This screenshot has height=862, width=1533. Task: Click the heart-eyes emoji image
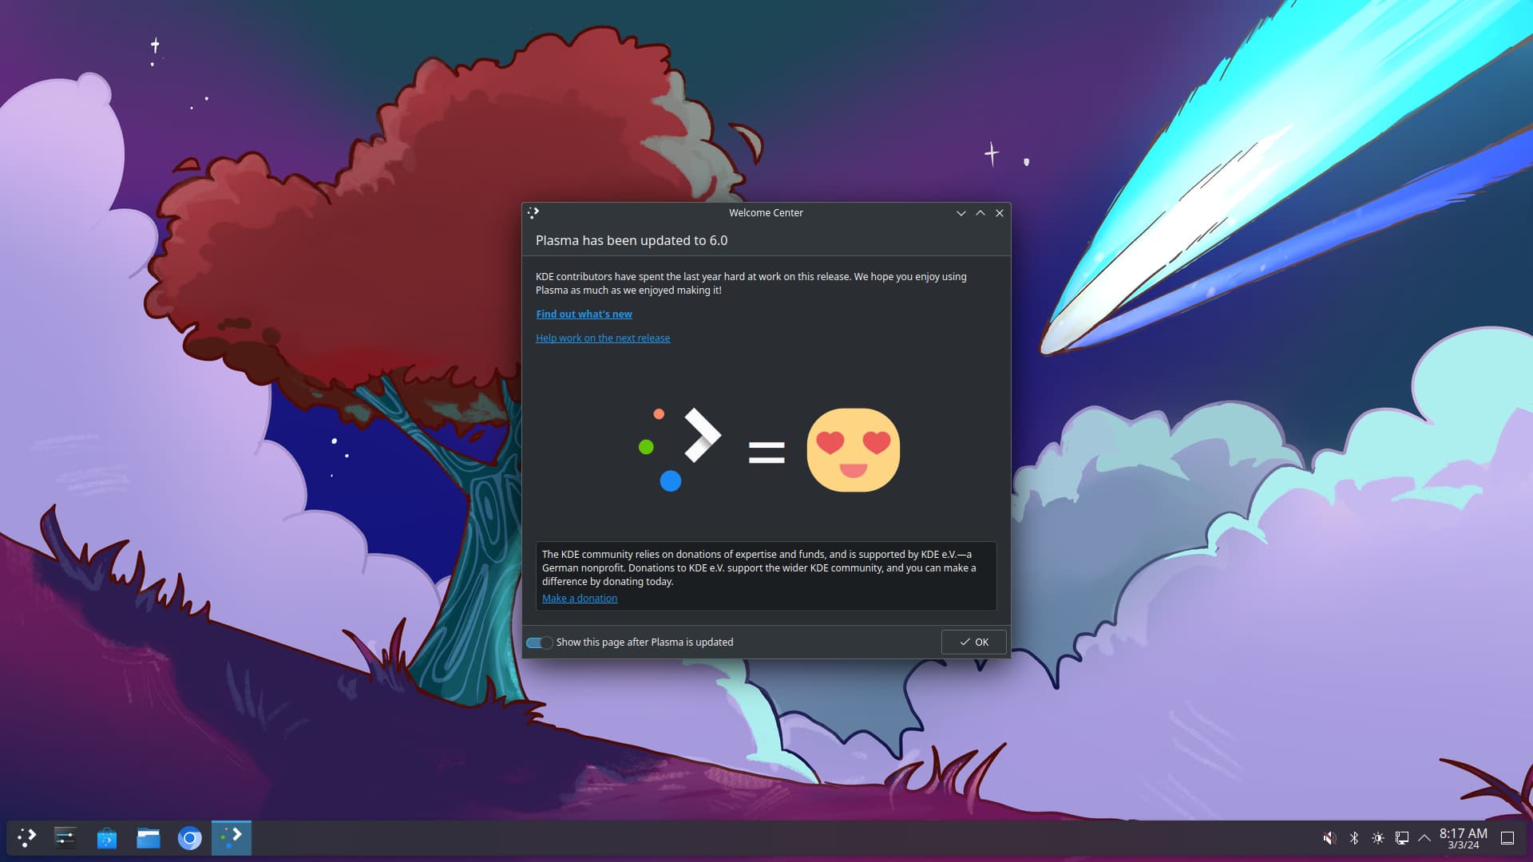coord(853,450)
